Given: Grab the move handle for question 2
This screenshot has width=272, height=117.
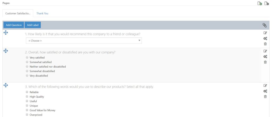Looking at the screenshot, I should click(x=6, y=51).
